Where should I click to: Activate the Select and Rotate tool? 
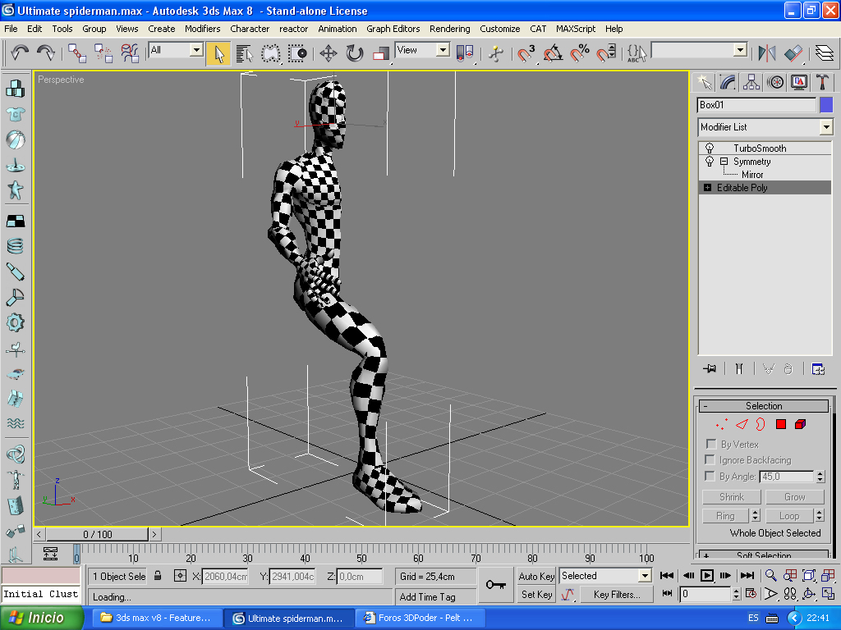pos(354,53)
